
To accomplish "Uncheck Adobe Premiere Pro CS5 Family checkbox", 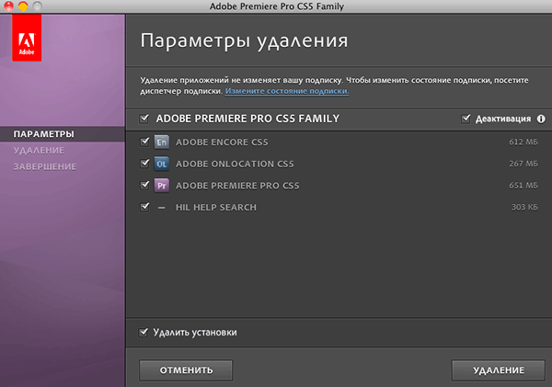I will click(144, 119).
